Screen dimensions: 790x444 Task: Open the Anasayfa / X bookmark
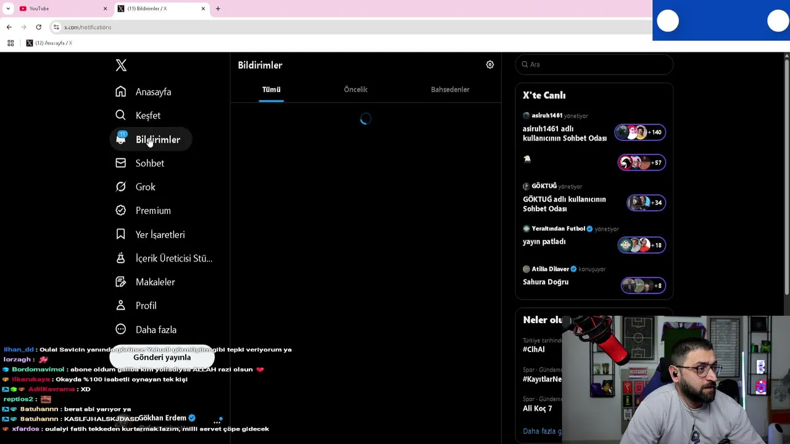click(49, 43)
